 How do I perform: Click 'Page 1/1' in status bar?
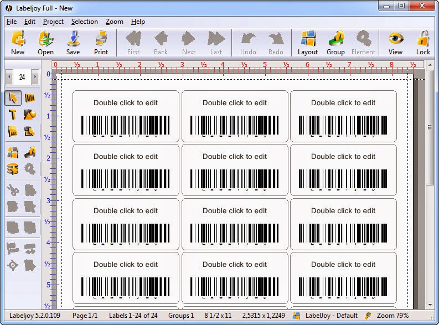[x=85, y=316]
